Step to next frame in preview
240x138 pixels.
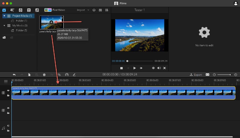[x=141, y=68]
